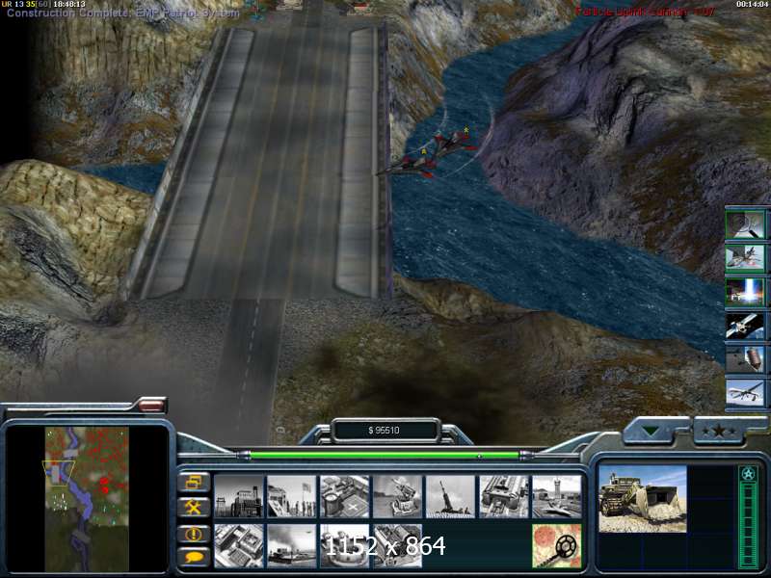771x578 pixels.
Task: Launch the fighter jet airstrike power shortcut
Action: (x=745, y=258)
